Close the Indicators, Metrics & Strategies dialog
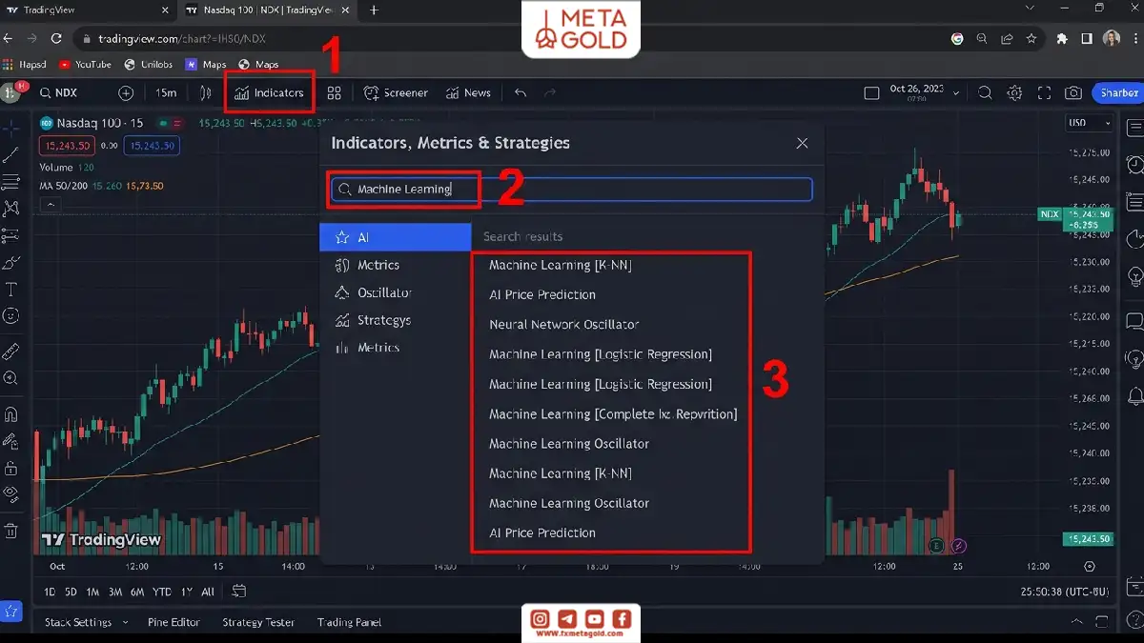This screenshot has width=1144, height=643. (x=802, y=143)
